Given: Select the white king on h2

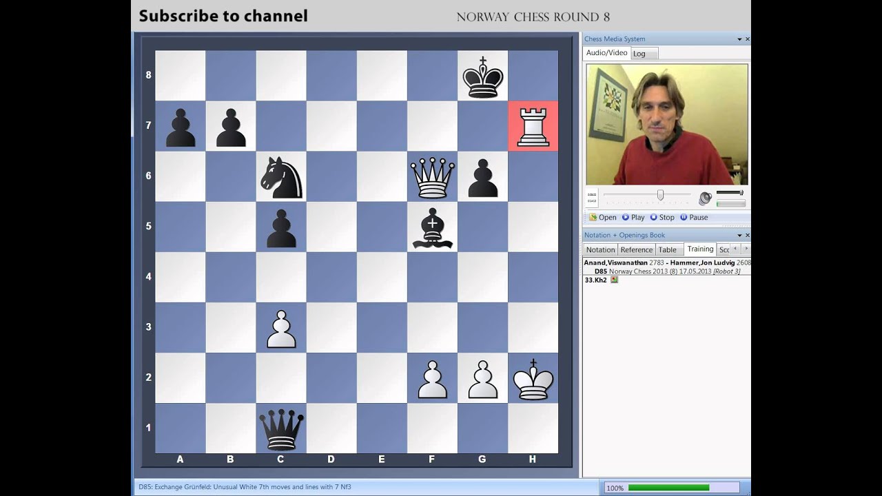Looking at the screenshot, I should pos(533,378).
